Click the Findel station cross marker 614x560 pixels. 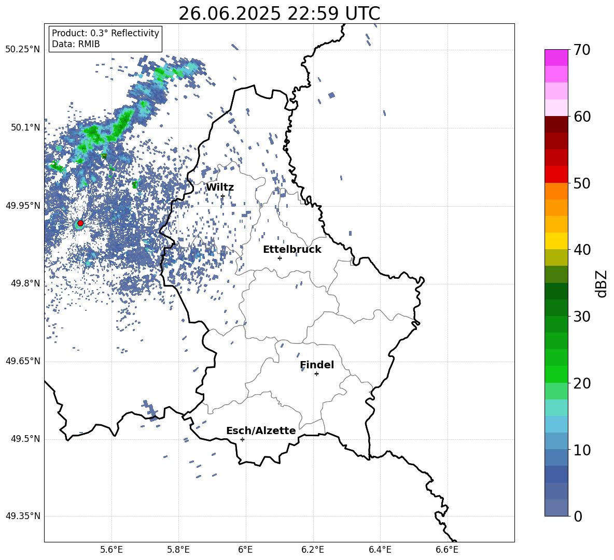[316, 374]
